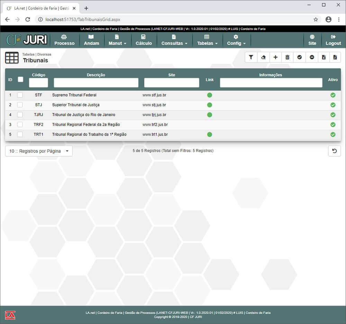Image resolution: width=346 pixels, height=324 pixels.
Task: Export grid to Excel file icon
Action: click(x=324, y=57)
